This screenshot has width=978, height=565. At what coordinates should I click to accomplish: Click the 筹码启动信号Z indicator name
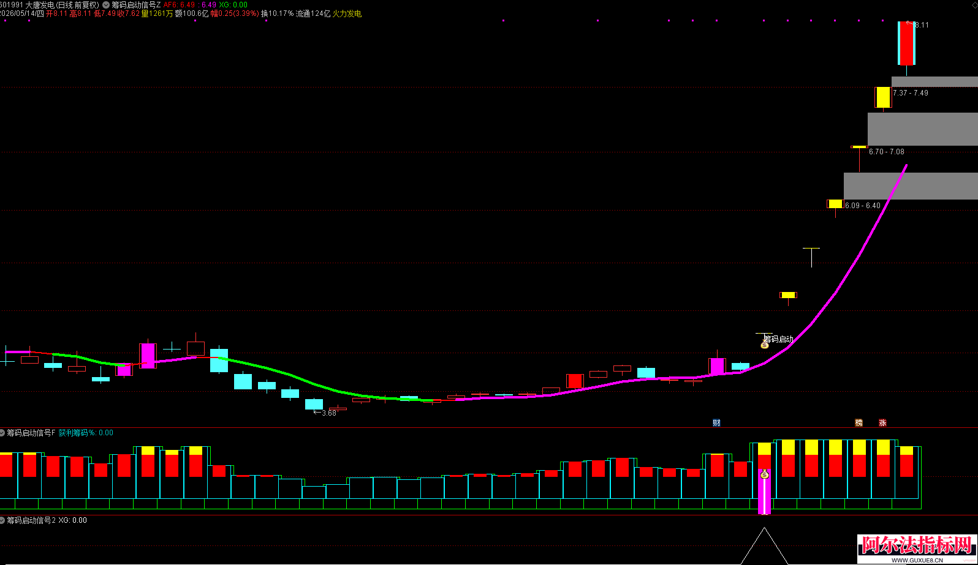click(x=136, y=5)
